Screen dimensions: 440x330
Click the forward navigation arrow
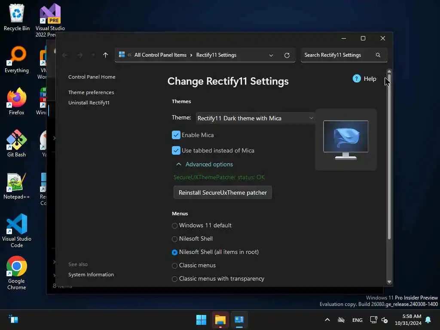pos(80,55)
